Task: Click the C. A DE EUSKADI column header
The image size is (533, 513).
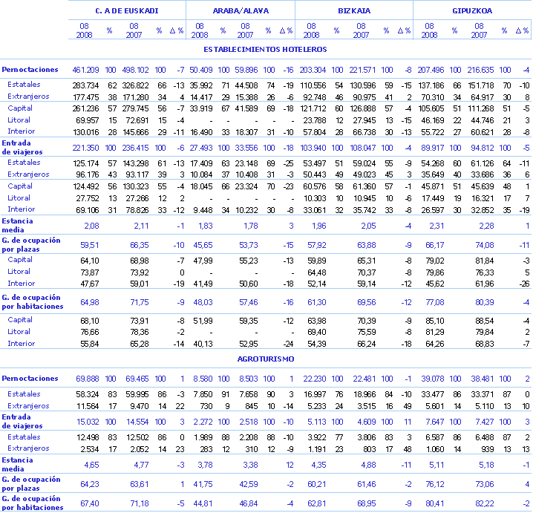Action: pyautogui.click(x=126, y=11)
